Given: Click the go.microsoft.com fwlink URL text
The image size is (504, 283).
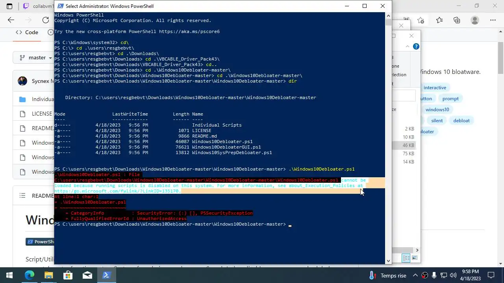Looking at the screenshot, I should click(x=117, y=191).
